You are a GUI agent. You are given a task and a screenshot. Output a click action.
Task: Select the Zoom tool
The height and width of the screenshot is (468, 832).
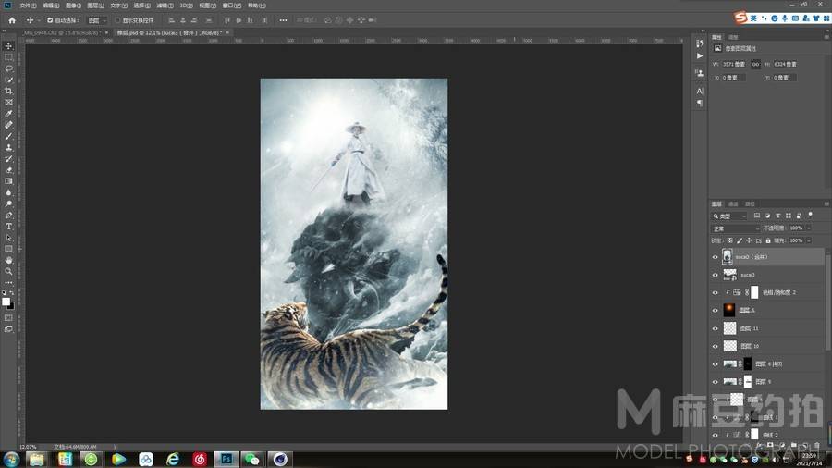[x=8, y=271]
